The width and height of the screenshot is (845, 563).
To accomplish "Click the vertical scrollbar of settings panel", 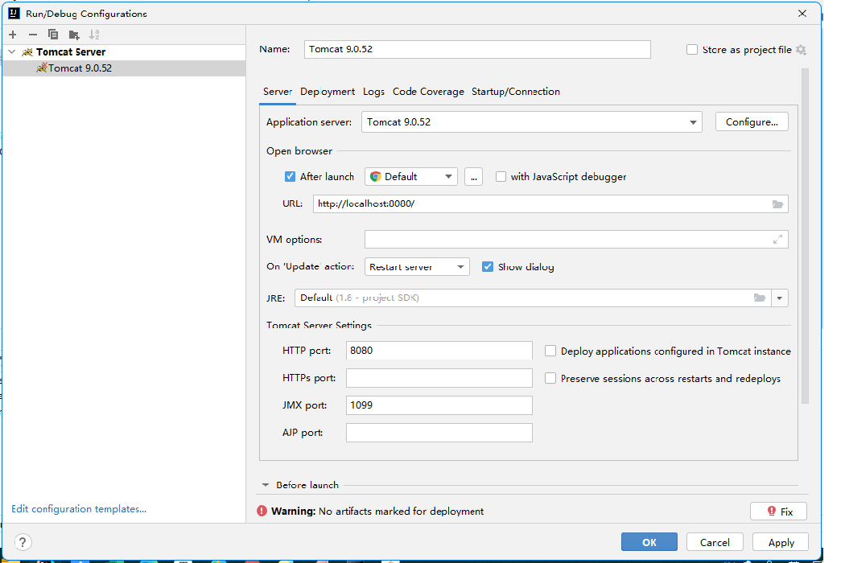I will (805, 236).
